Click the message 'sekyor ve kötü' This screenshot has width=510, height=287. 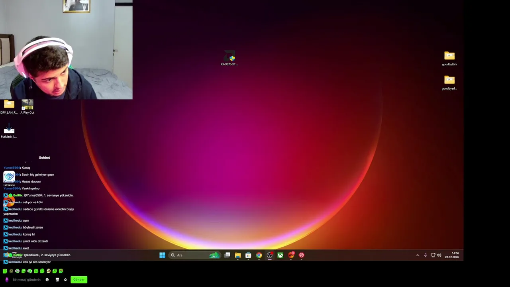click(x=33, y=202)
